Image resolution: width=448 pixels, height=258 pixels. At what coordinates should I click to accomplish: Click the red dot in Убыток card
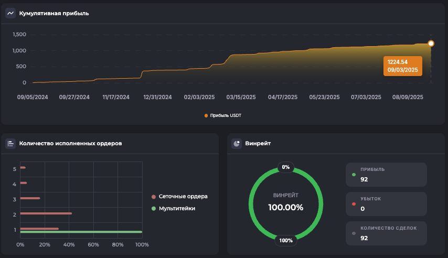(354, 204)
